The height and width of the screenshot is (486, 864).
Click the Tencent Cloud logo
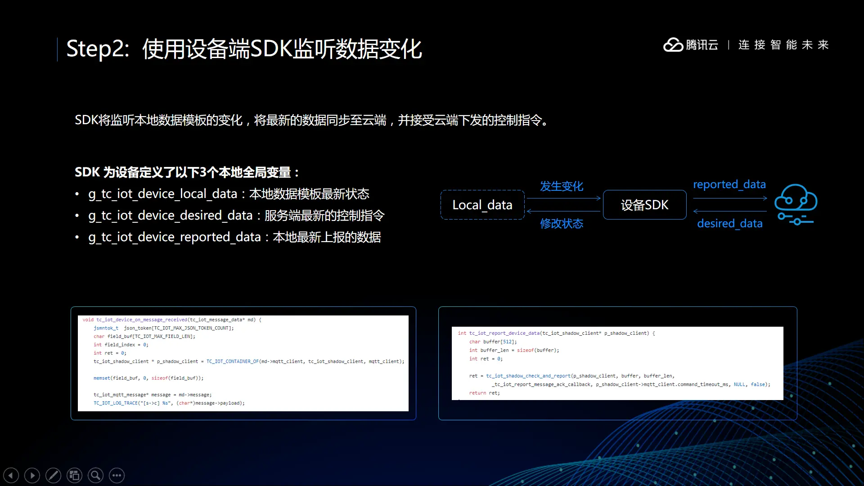691,45
